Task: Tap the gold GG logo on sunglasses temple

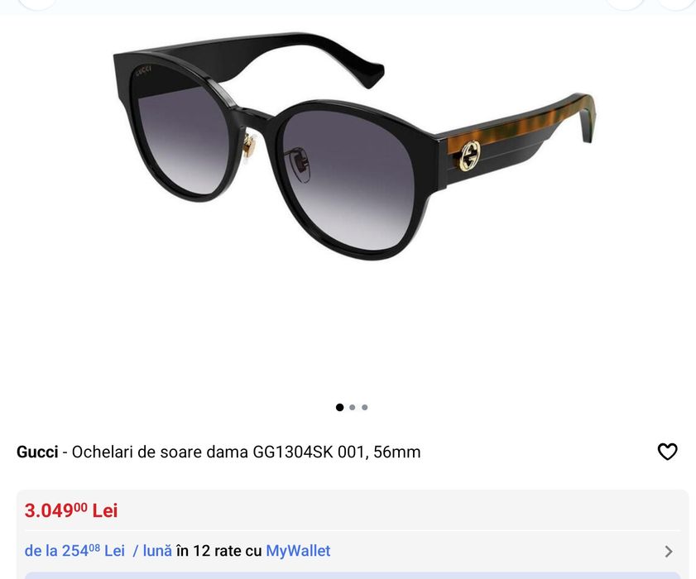Action: [x=471, y=156]
